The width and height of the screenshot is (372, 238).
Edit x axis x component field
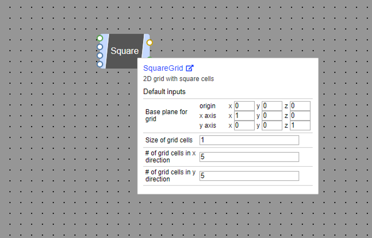tap(245, 116)
